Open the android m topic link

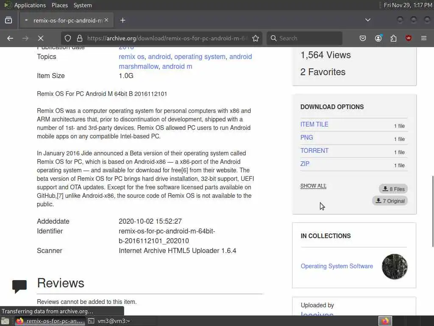pyautogui.click(x=177, y=67)
